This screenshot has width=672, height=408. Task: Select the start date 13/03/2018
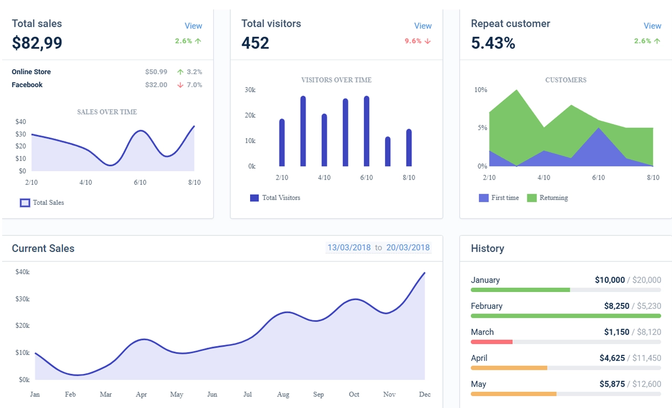coord(349,248)
